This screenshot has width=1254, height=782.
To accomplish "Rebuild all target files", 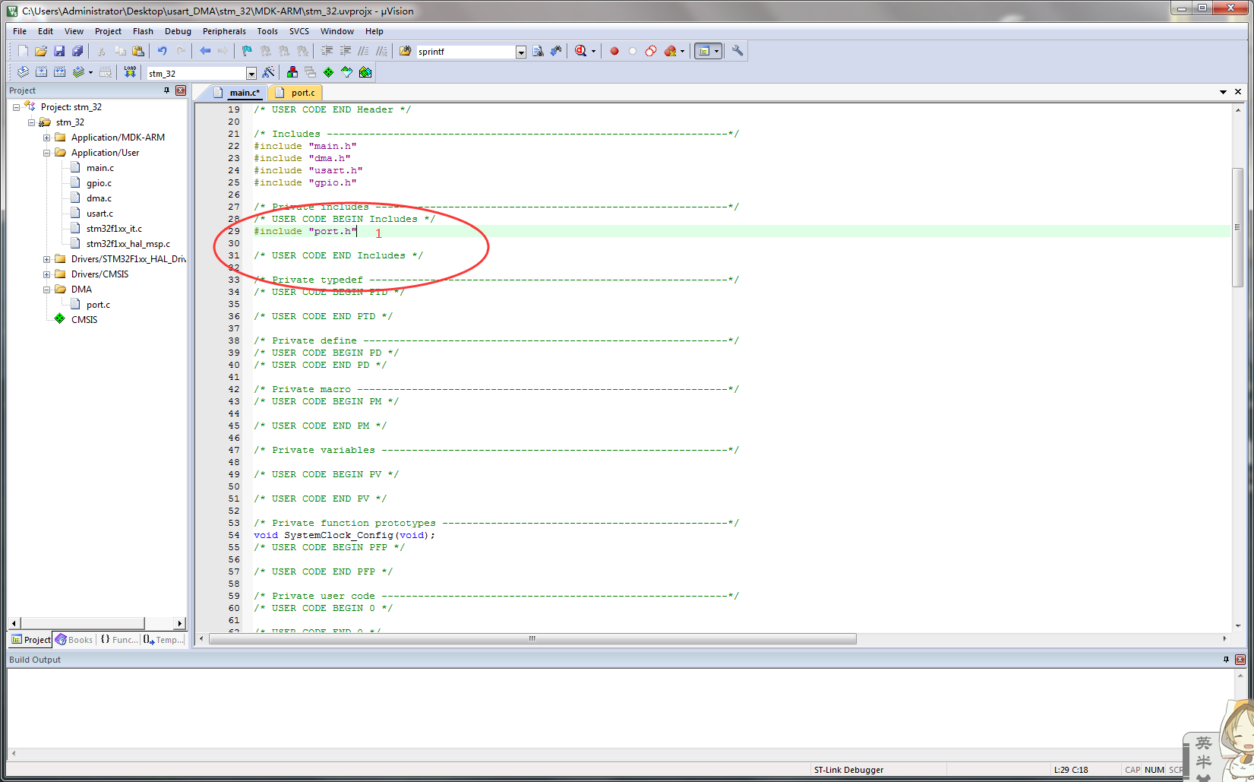I will pos(59,72).
